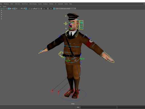This screenshot has width=145, height=109.
Task: Toggle the view transform button
Action: (x=54, y=8)
